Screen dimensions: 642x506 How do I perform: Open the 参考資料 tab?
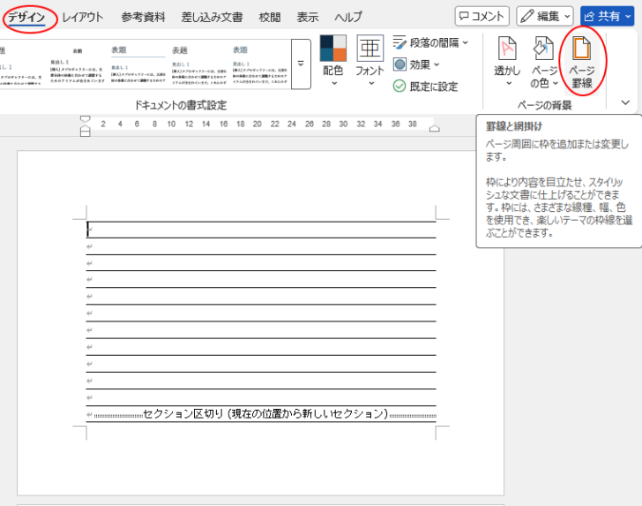point(143,18)
